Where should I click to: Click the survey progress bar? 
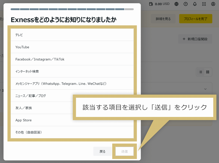coord(72,9)
